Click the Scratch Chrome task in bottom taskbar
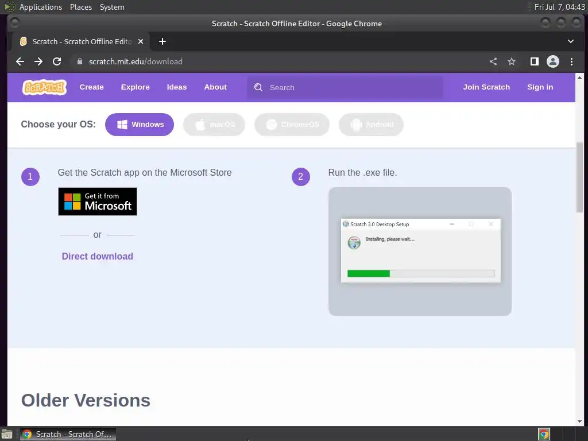Viewport: 588px width, 441px height. coord(68,434)
